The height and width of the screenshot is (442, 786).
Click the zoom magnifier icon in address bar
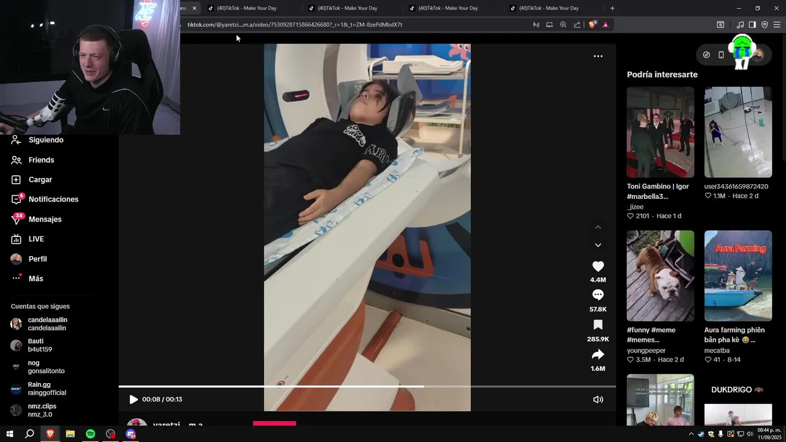[x=563, y=25]
